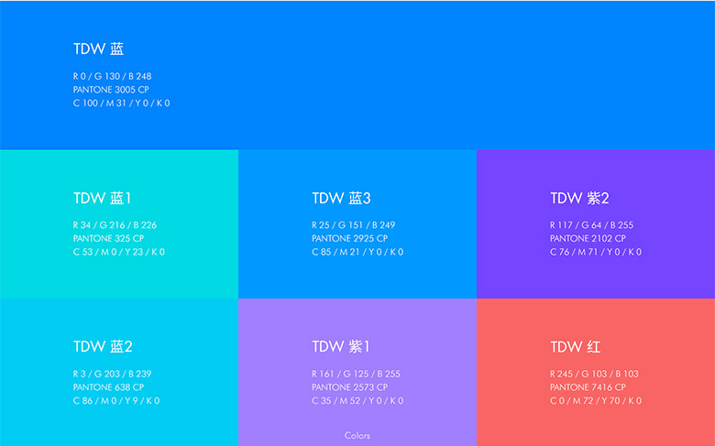Click the R 25 / G 151 / B 249 value
The width and height of the screenshot is (715, 446).
point(353,225)
